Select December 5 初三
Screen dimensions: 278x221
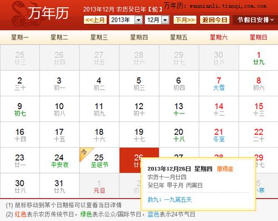click(139, 84)
